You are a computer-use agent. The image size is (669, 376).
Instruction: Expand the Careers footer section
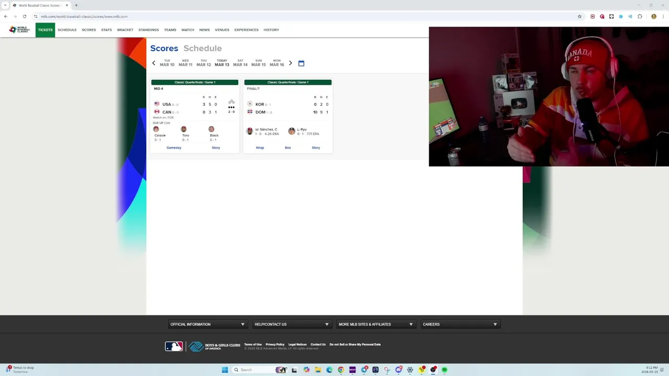point(460,324)
